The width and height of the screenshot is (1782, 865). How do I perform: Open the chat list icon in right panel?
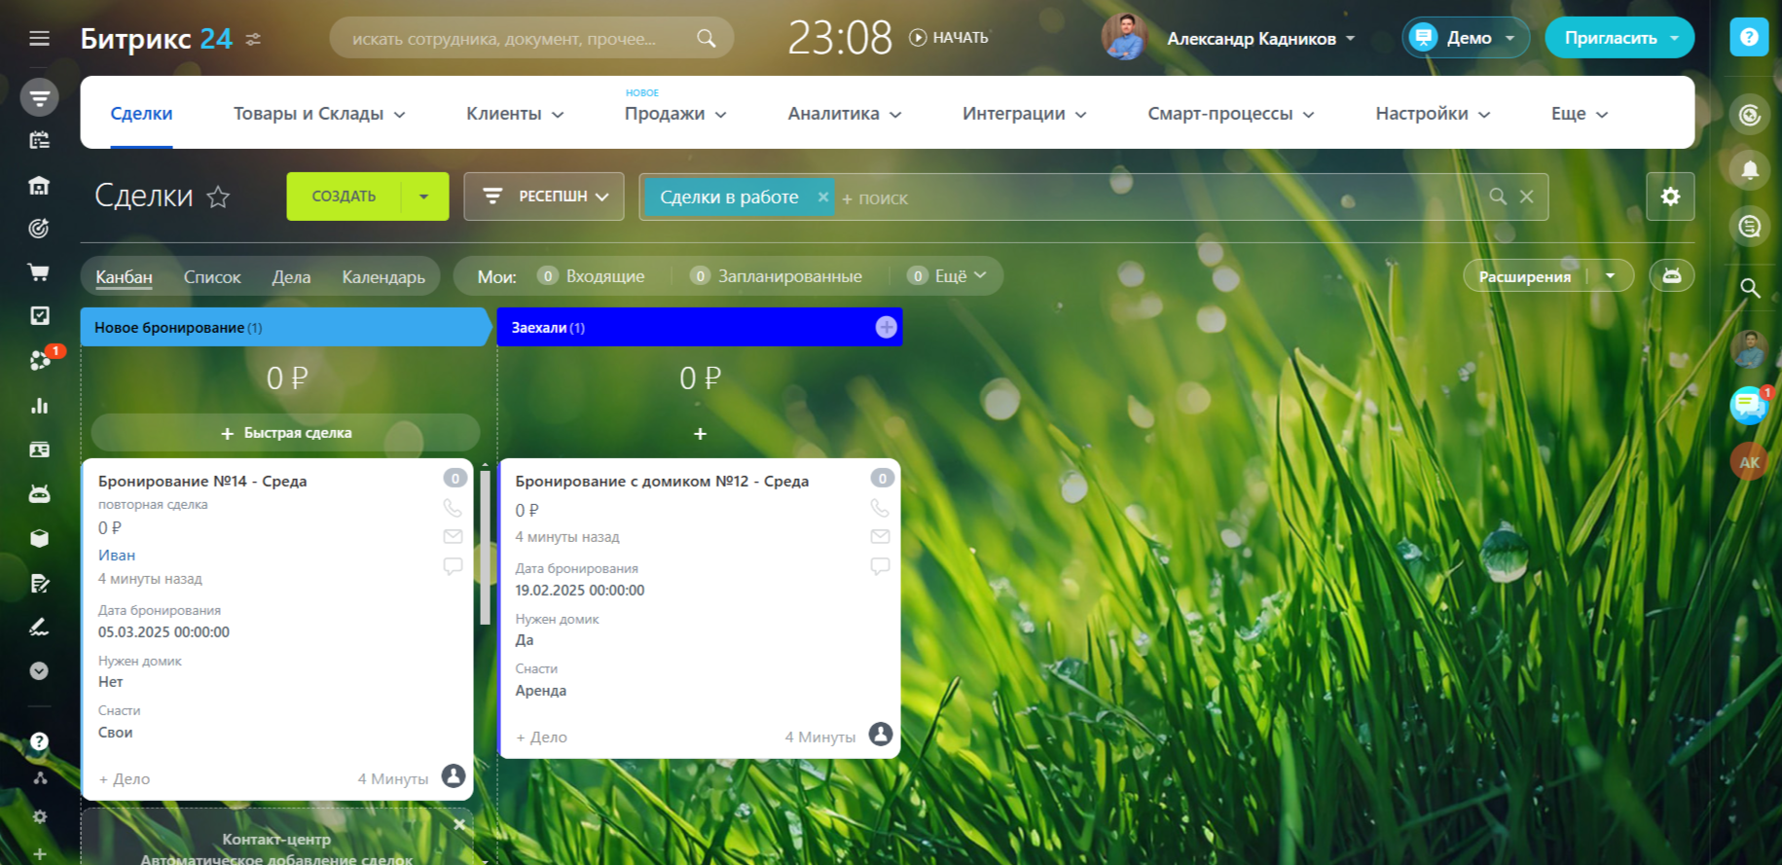[1750, 227]
